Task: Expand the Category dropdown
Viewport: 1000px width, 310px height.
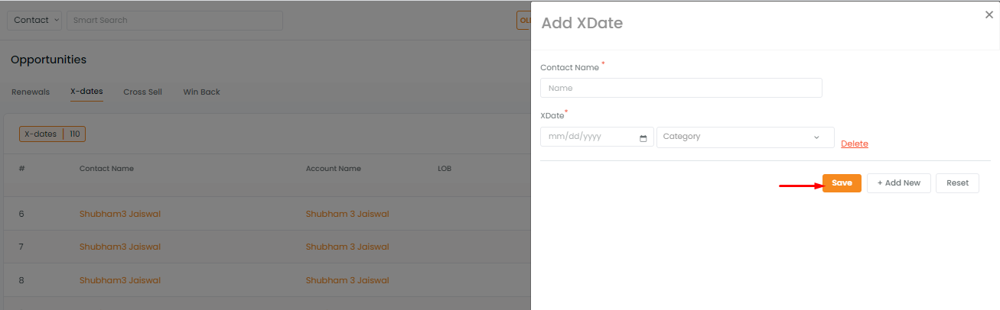Action: tap(745, 137)
